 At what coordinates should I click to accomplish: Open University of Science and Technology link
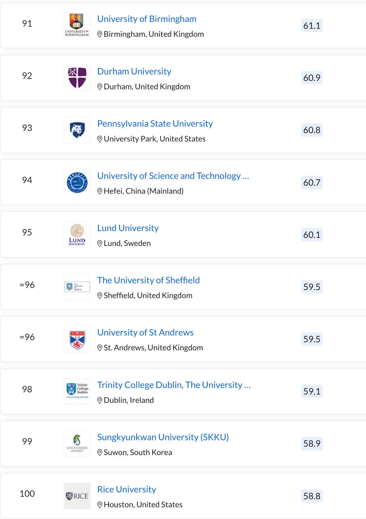(x=173, y=176)
